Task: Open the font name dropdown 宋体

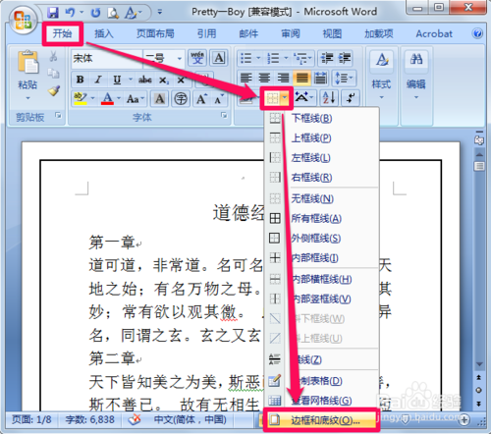Action: 107,59
